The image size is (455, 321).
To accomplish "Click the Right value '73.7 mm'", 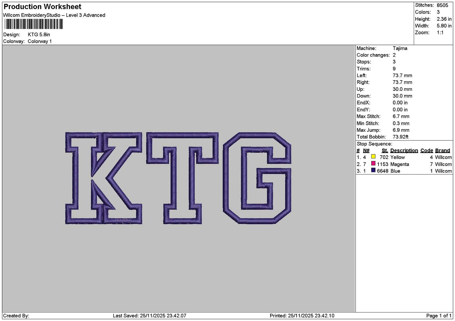I will 402,82.
